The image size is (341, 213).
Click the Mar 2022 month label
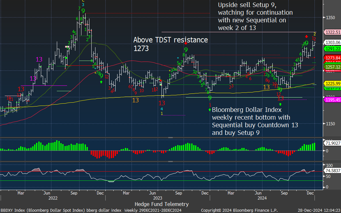pyautogui.click(x=21, y=193)
